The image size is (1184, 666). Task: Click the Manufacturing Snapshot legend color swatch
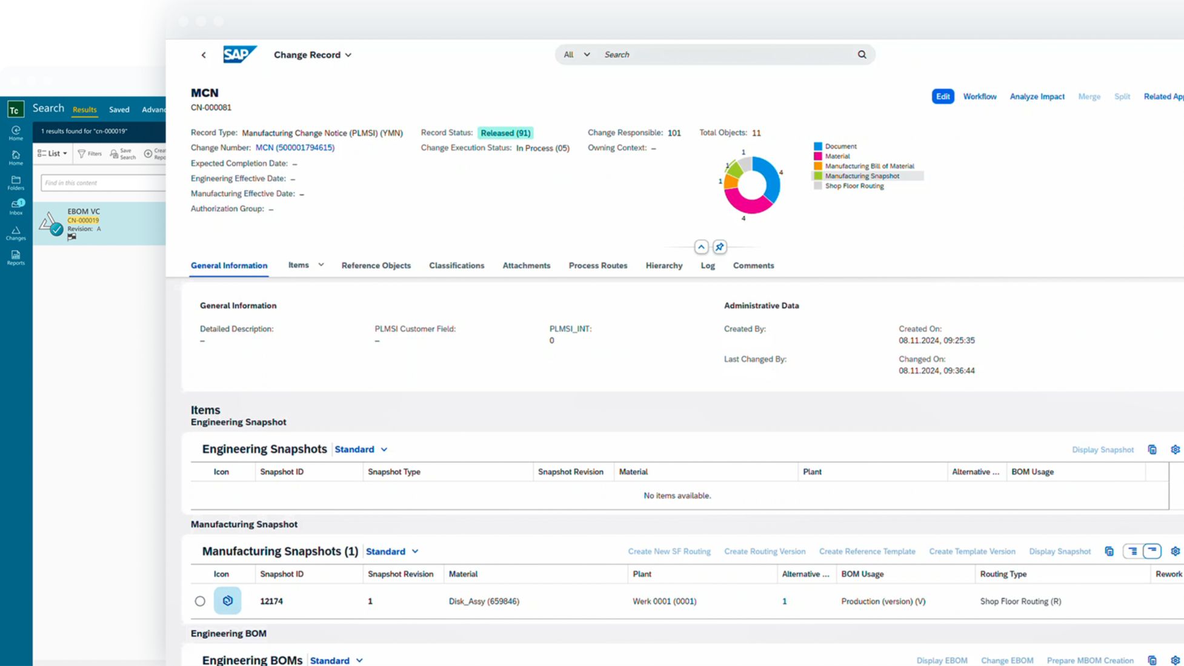[x=818, y=176]
